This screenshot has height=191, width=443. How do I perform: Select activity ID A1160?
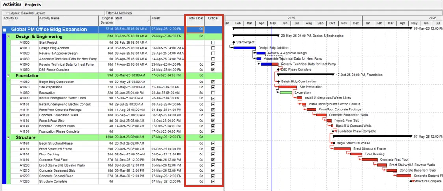pyautogui.click(x=24, y=144)
